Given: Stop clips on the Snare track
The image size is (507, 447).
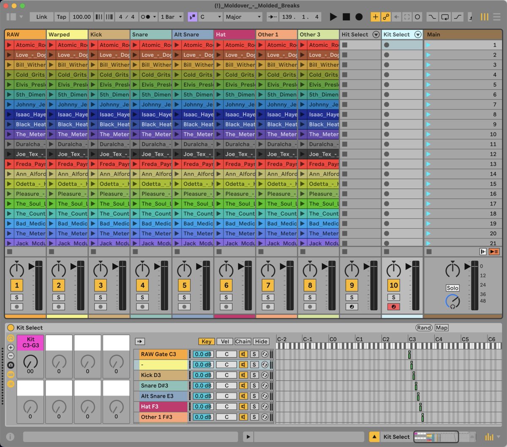Looking at the screenshot, I should click(x=135, y=252).
